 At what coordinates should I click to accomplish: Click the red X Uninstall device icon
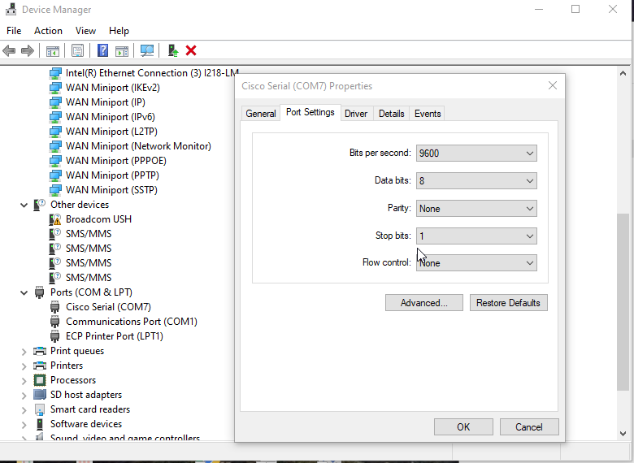(x=191, y=50)
